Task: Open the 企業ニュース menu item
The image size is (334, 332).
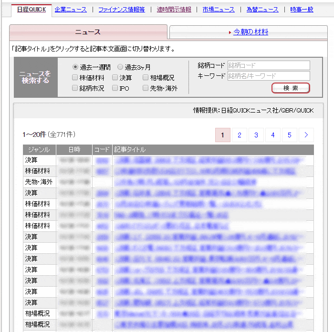Action: [71, 10]
